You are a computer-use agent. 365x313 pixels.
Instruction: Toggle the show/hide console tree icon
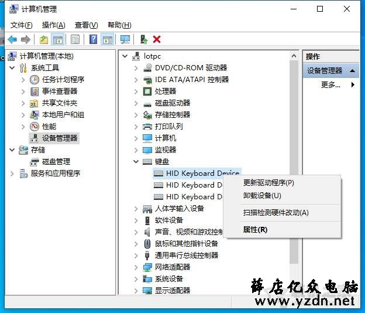pos(57,39)
